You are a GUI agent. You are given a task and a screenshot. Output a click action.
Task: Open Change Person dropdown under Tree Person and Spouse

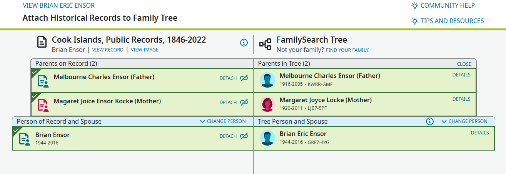464,121
